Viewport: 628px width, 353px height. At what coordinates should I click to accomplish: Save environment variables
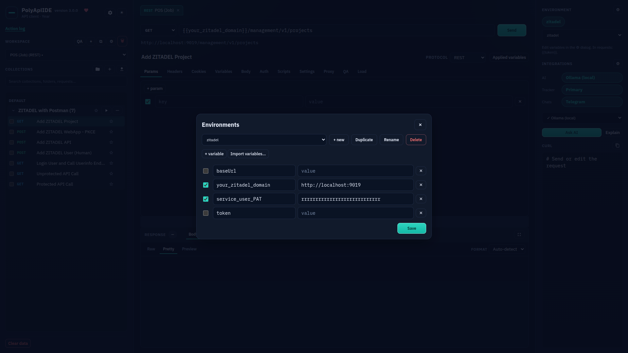point(412,228)
